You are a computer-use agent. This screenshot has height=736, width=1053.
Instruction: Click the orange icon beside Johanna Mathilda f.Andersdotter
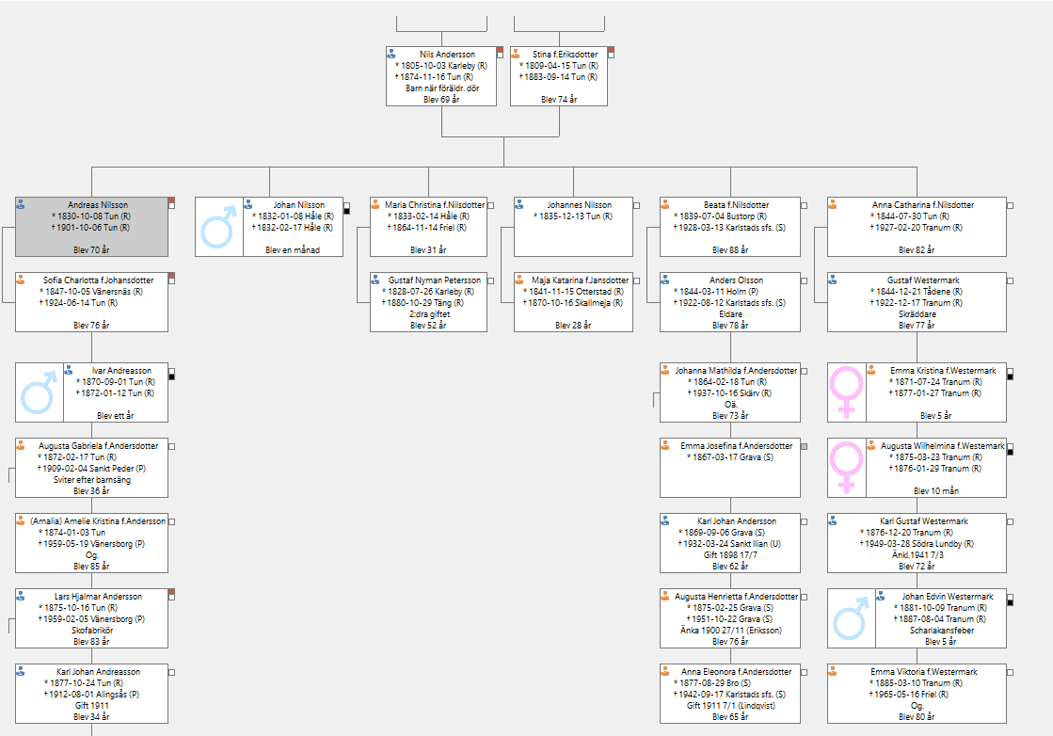pyautogui.click(x=665, y=369)
